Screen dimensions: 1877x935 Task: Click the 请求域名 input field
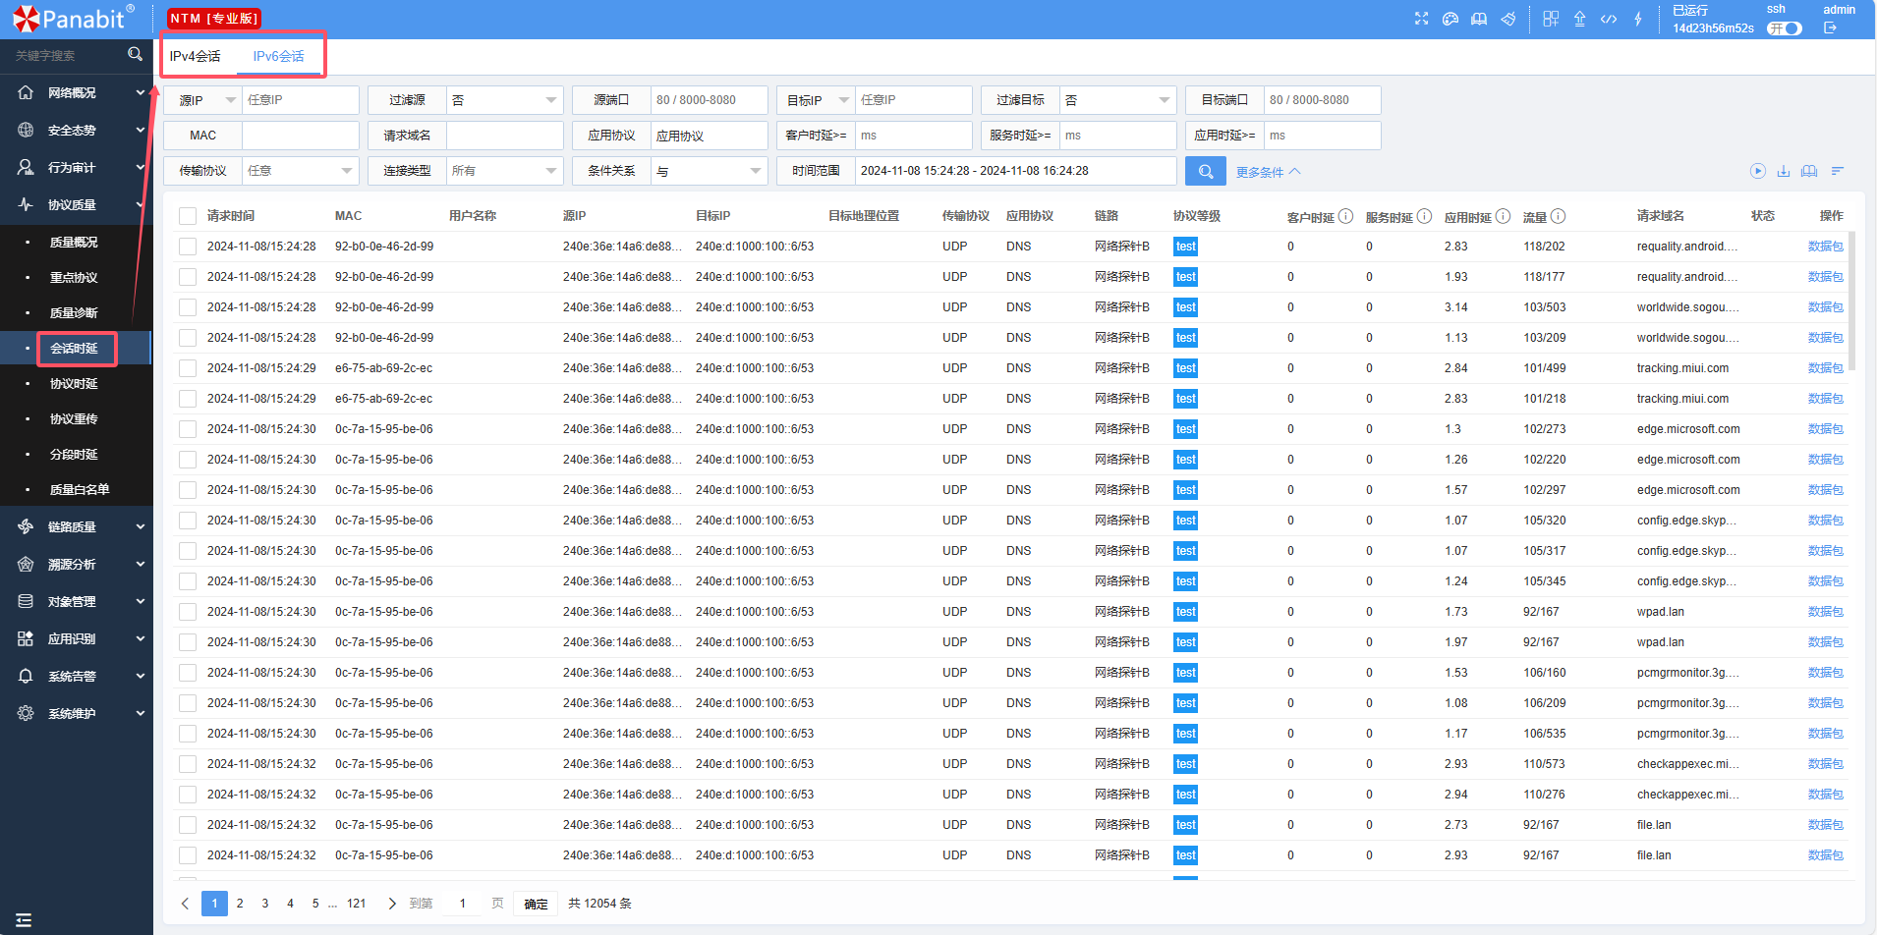(x=504, y=136)
